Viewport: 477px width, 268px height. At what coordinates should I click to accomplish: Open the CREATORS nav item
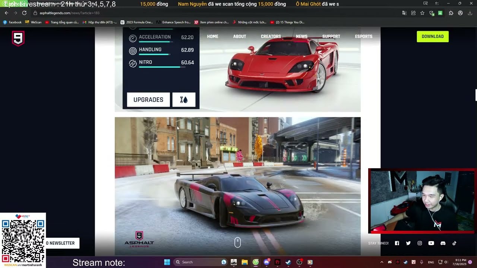pos(271,36)
